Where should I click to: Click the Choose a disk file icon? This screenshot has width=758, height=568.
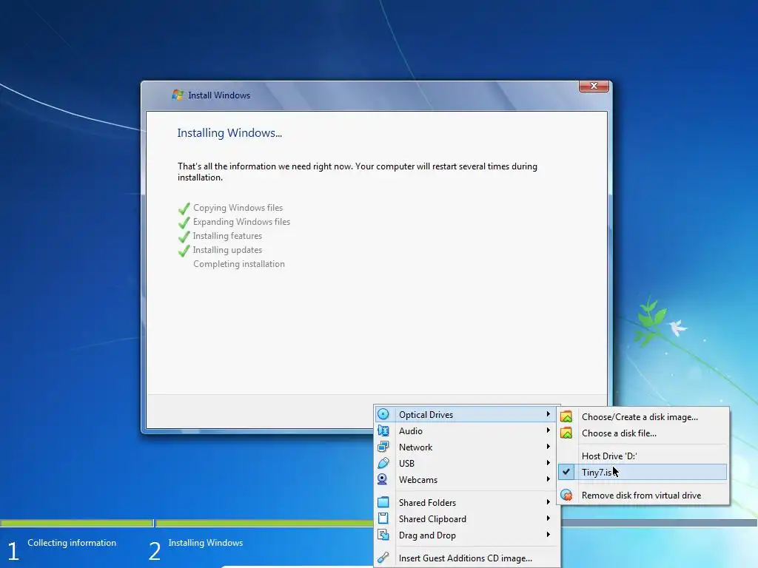[566, 433]
